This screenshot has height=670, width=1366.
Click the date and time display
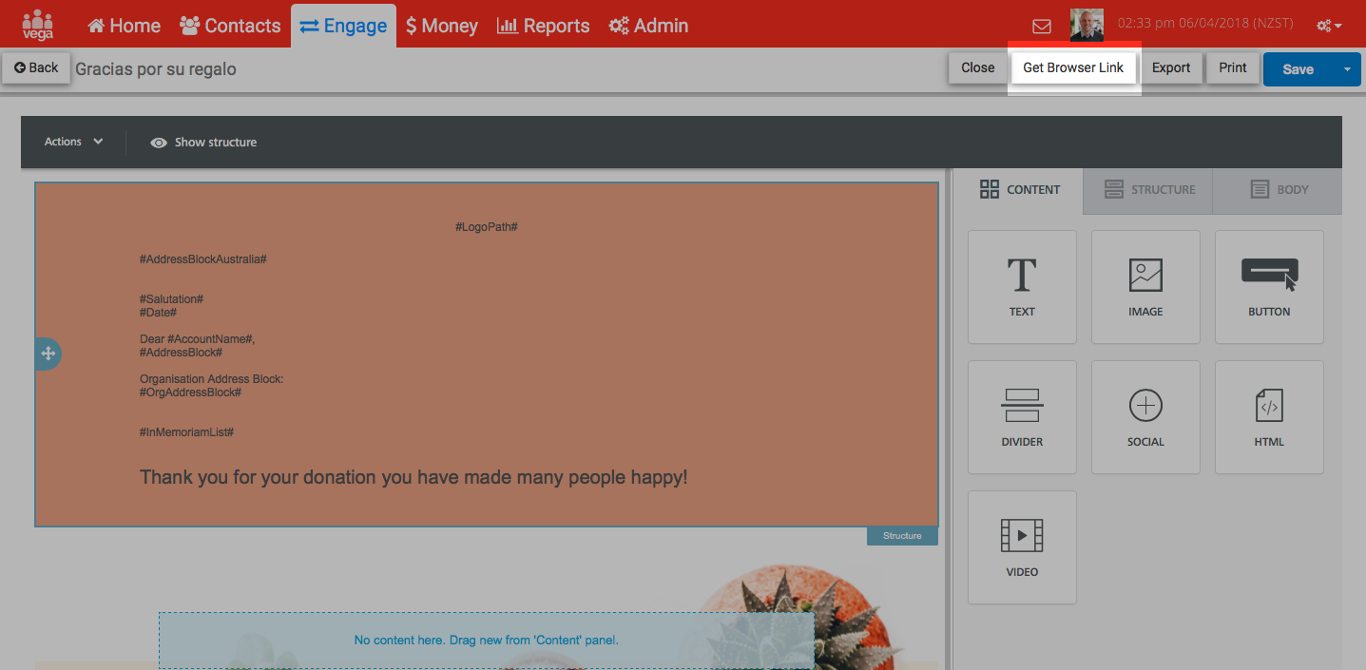pos(1205,24)
